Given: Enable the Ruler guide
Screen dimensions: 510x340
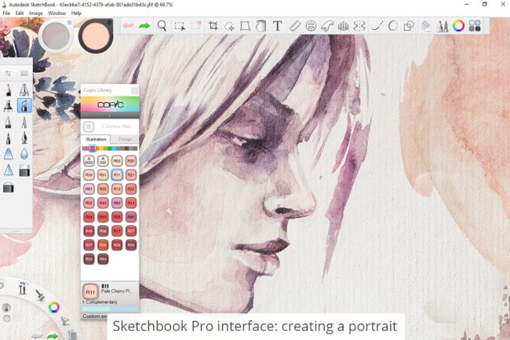Looking at the screenshot, I should (295, 26).
